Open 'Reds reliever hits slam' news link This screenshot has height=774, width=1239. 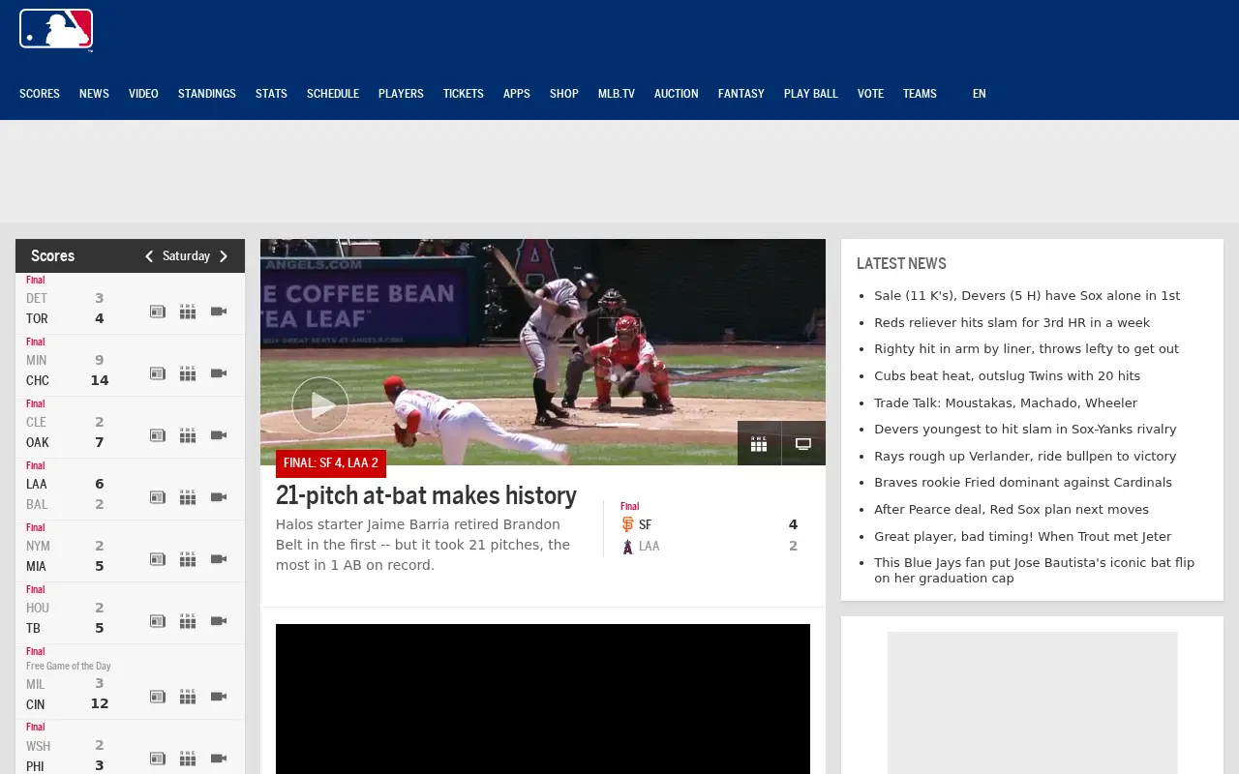1012,322
